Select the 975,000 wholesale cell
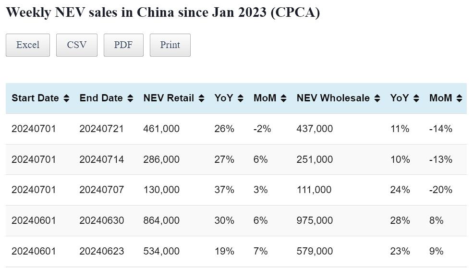Image resolution: width=474 pixels, height=268 pixels. coord(315,220)
